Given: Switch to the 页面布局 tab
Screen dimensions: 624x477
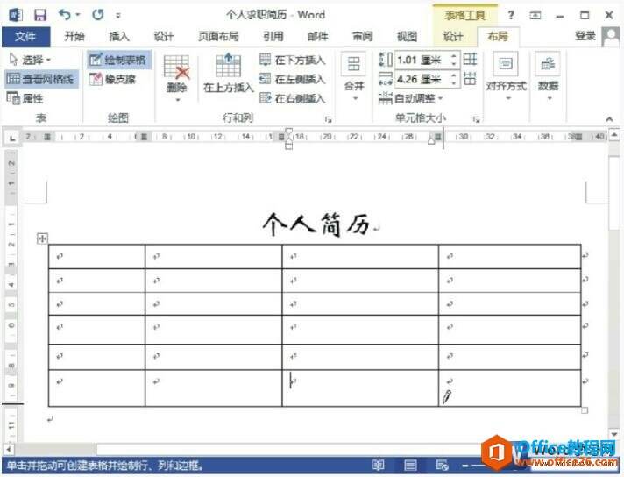Looking at the screenshot, I should pyautogui.click(x=218, y=37).
